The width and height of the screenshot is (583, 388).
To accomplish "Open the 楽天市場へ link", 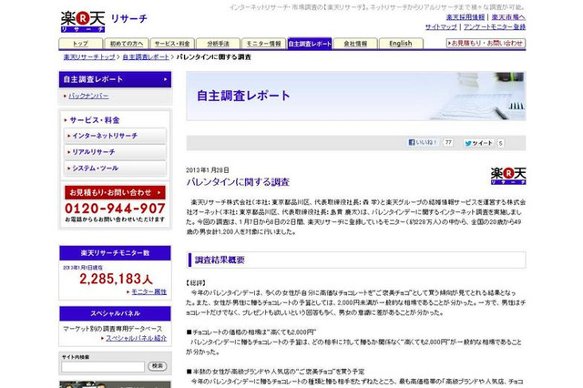I will click(x=508, y=17).
